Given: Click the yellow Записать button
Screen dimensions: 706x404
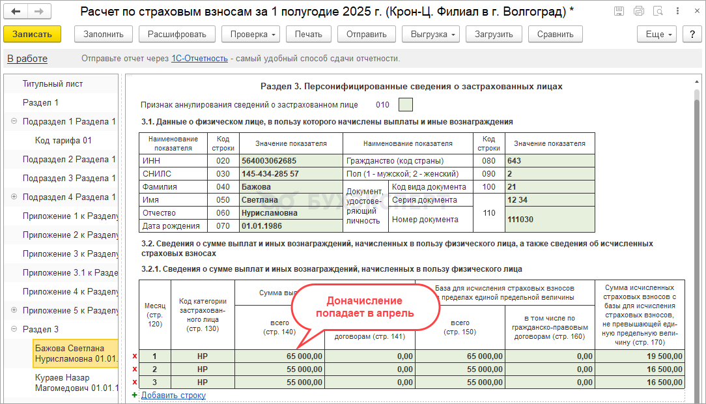Looking at the screenshot, I should pyautogui.click(x=32, y=35).
